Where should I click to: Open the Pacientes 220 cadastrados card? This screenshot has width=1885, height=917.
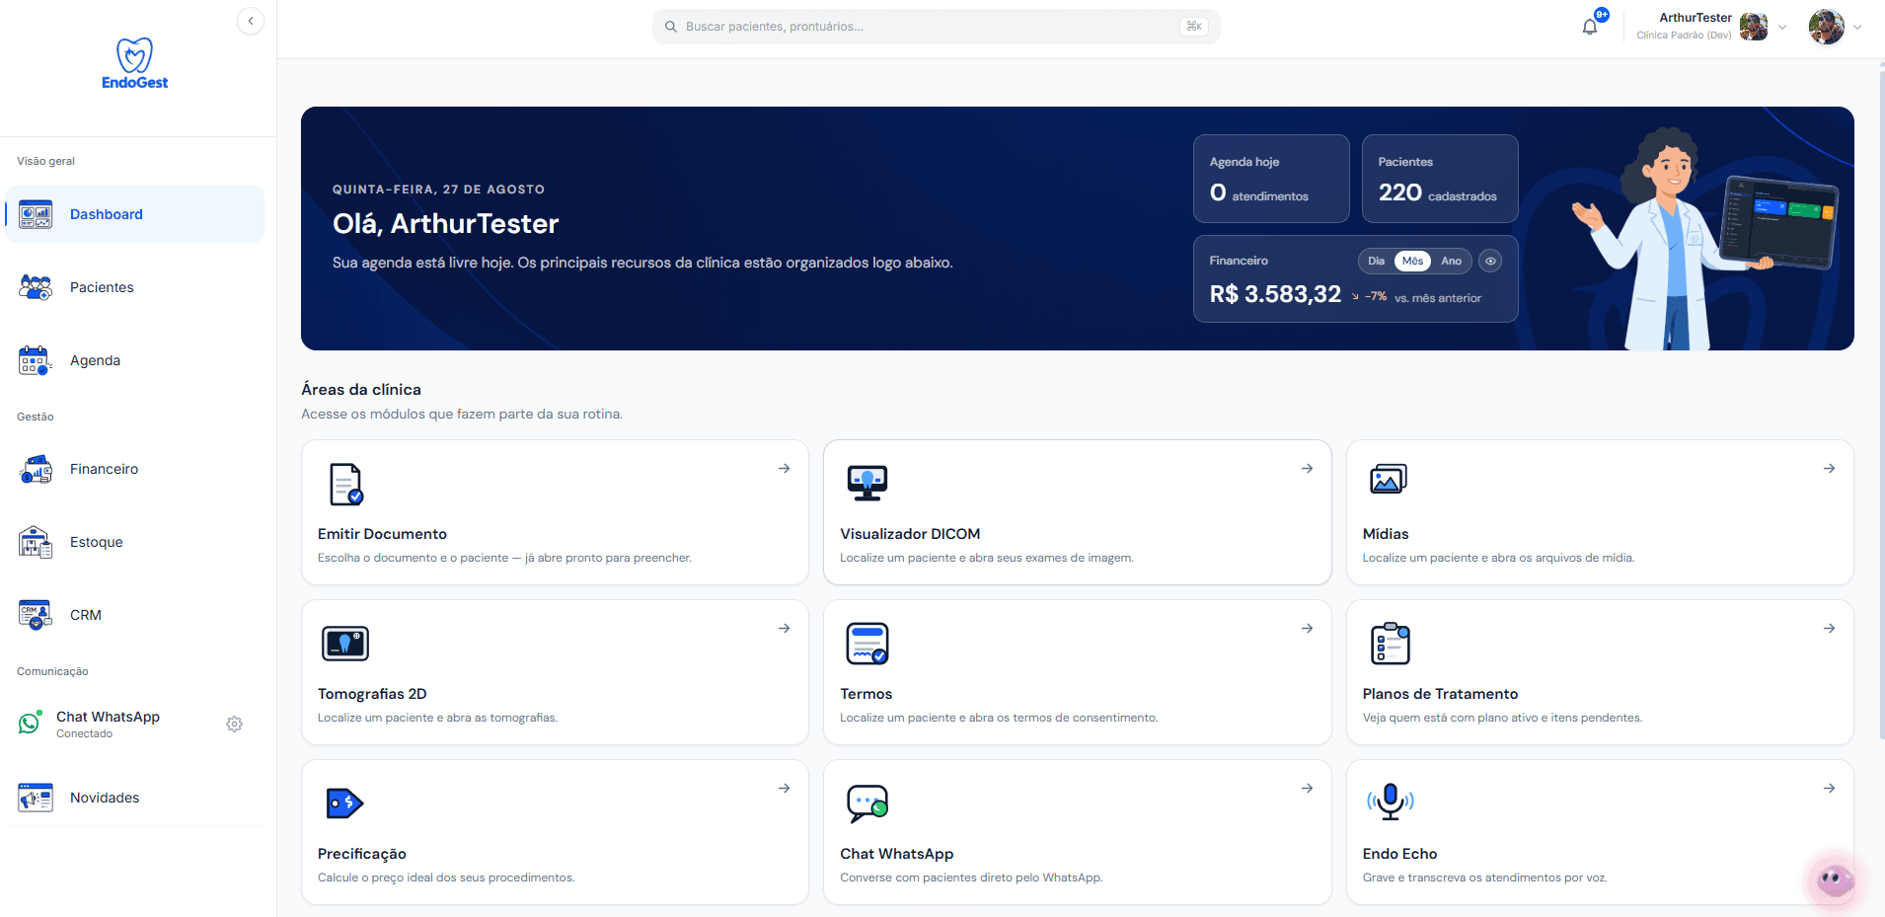[x=1440, y=179]
